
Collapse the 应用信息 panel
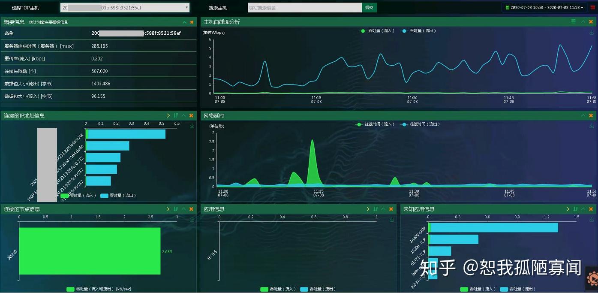383,209
